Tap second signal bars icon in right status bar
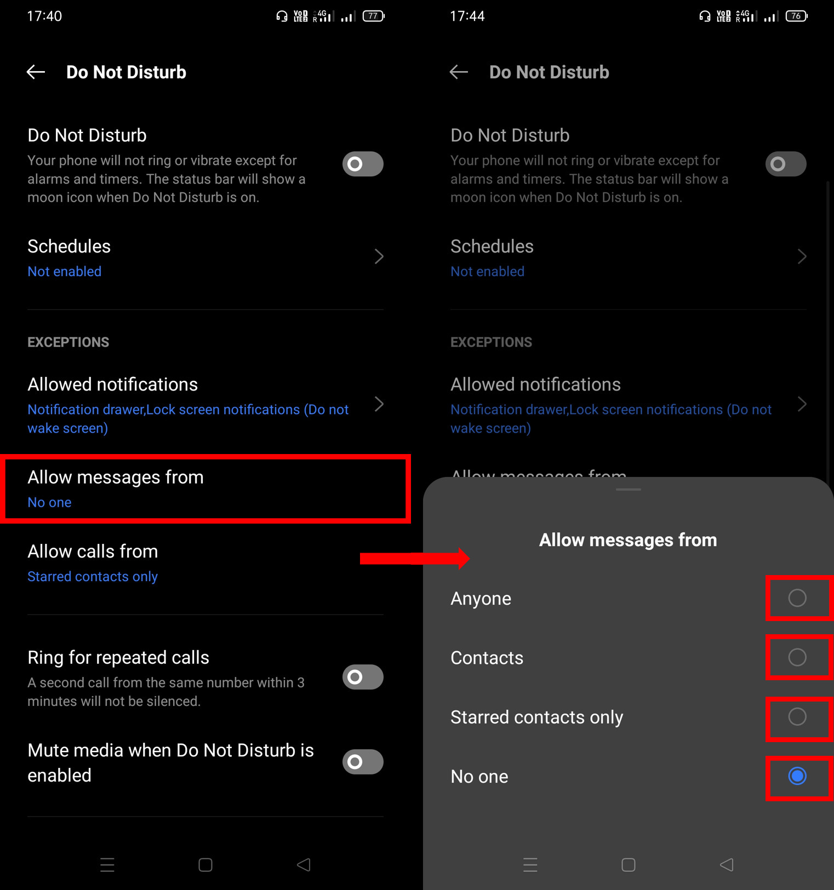The image size is (834, 890). pyautogui.click(x=770, y=16)
